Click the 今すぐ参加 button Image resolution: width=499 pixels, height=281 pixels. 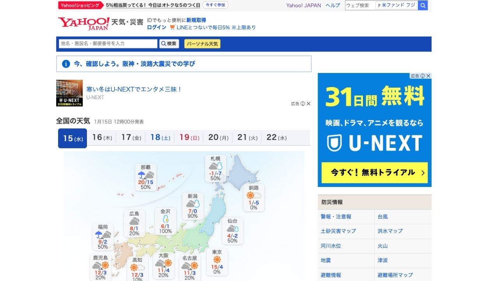coord(216,5)
